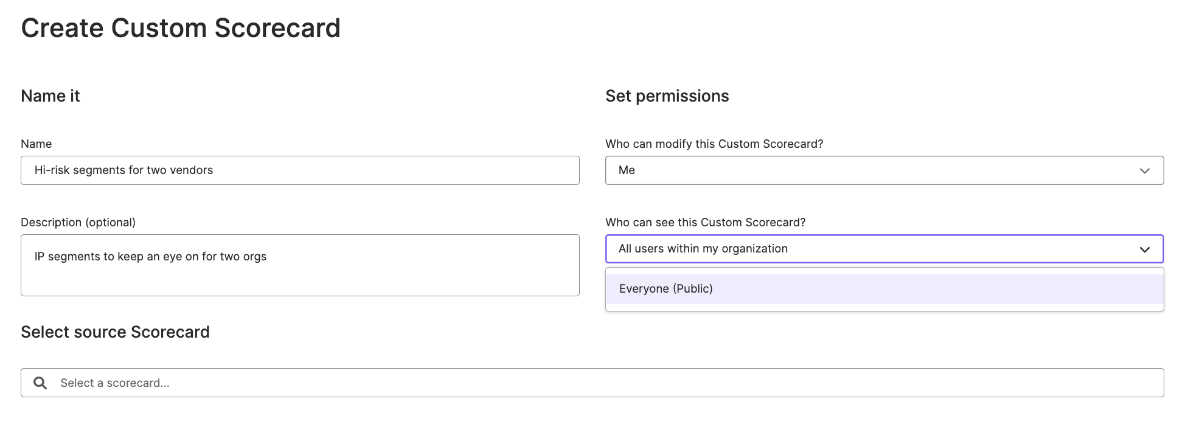Viewport: 1202px width, 421px height.
Task: Change who can modify this Custom Scorecard
Action: [884, 170]
